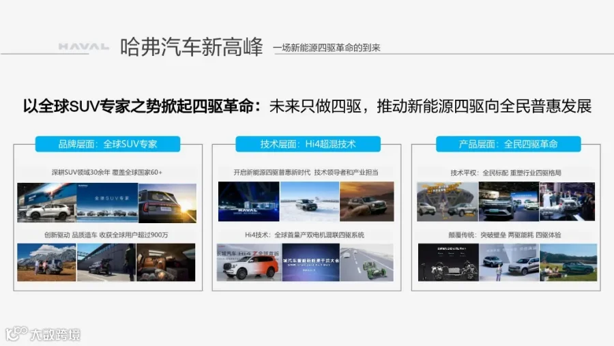
Task: Open the SUV rear at sunset photo
Action: [x=167, y=203]
